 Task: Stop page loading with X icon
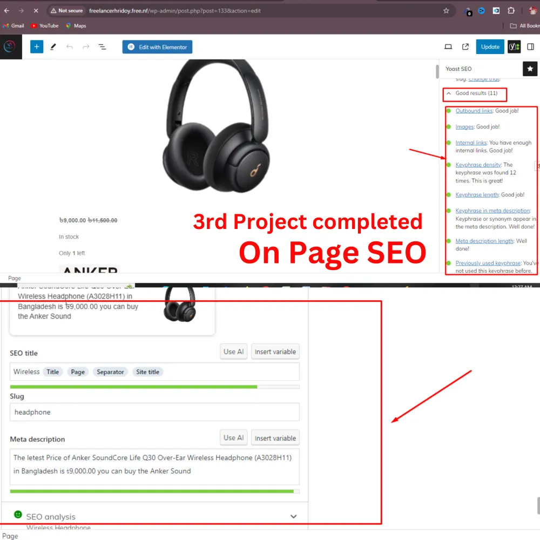tap(36, 11)
